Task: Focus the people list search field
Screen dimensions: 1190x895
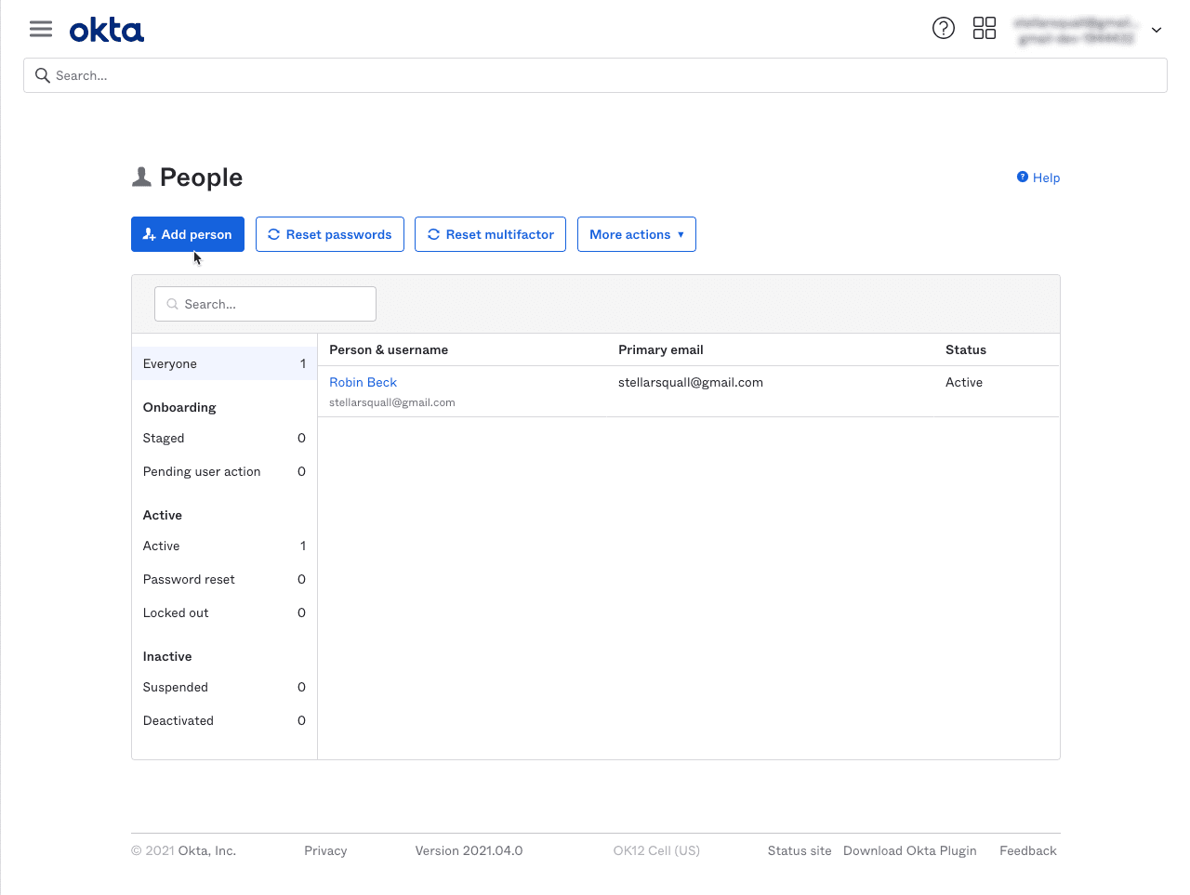Action: coord(265,304)
